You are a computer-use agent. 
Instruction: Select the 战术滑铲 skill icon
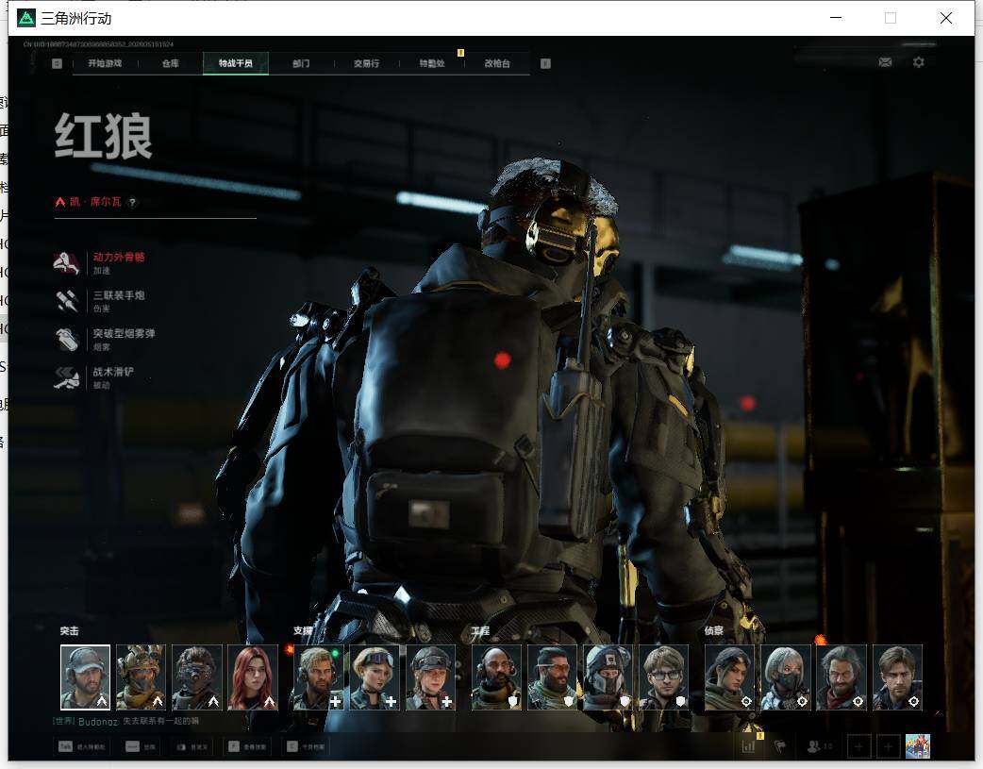66,377
